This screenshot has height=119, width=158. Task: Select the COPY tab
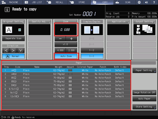tap(102, 2)
